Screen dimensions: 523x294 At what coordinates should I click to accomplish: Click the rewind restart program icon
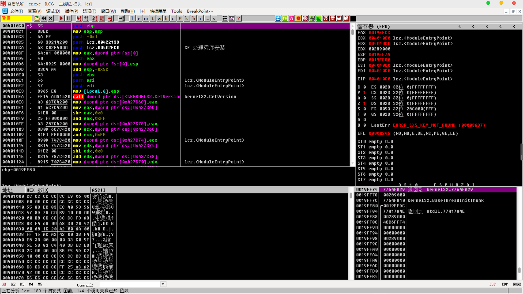(44, 19)
